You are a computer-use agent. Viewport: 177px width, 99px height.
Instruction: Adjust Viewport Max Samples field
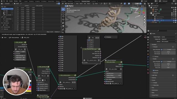tap(168, 52)
